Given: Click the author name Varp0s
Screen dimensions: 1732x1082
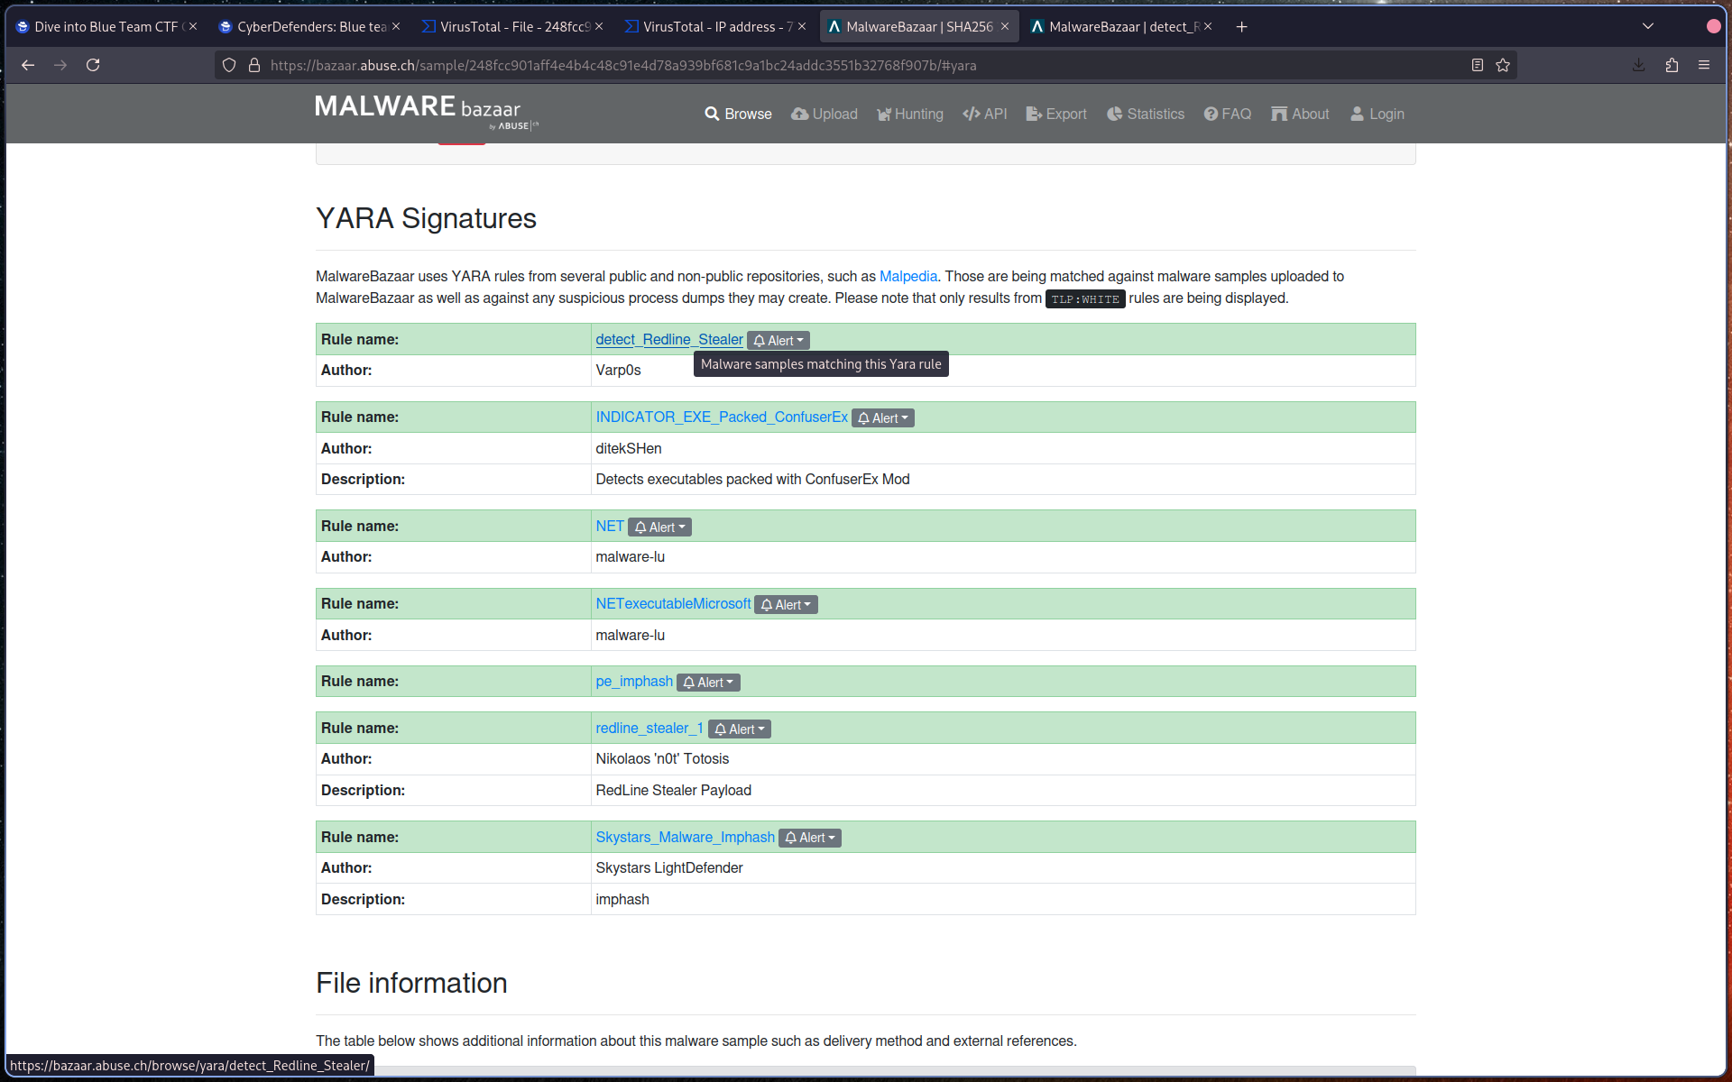Looking at the screenshot, I should [618, 370].
